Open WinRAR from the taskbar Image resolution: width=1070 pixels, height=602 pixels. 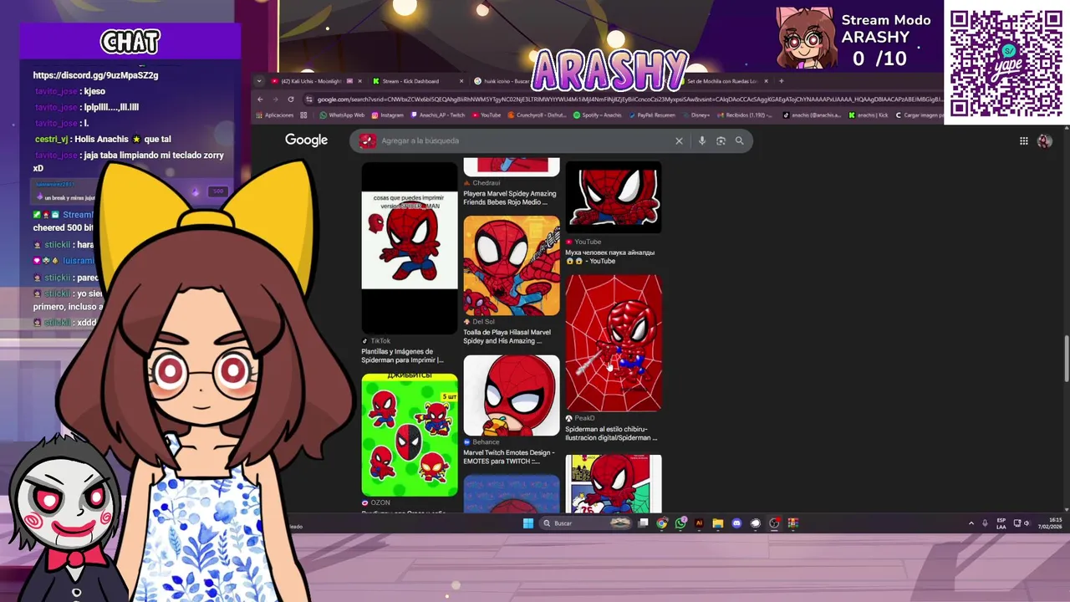point(792,523)
